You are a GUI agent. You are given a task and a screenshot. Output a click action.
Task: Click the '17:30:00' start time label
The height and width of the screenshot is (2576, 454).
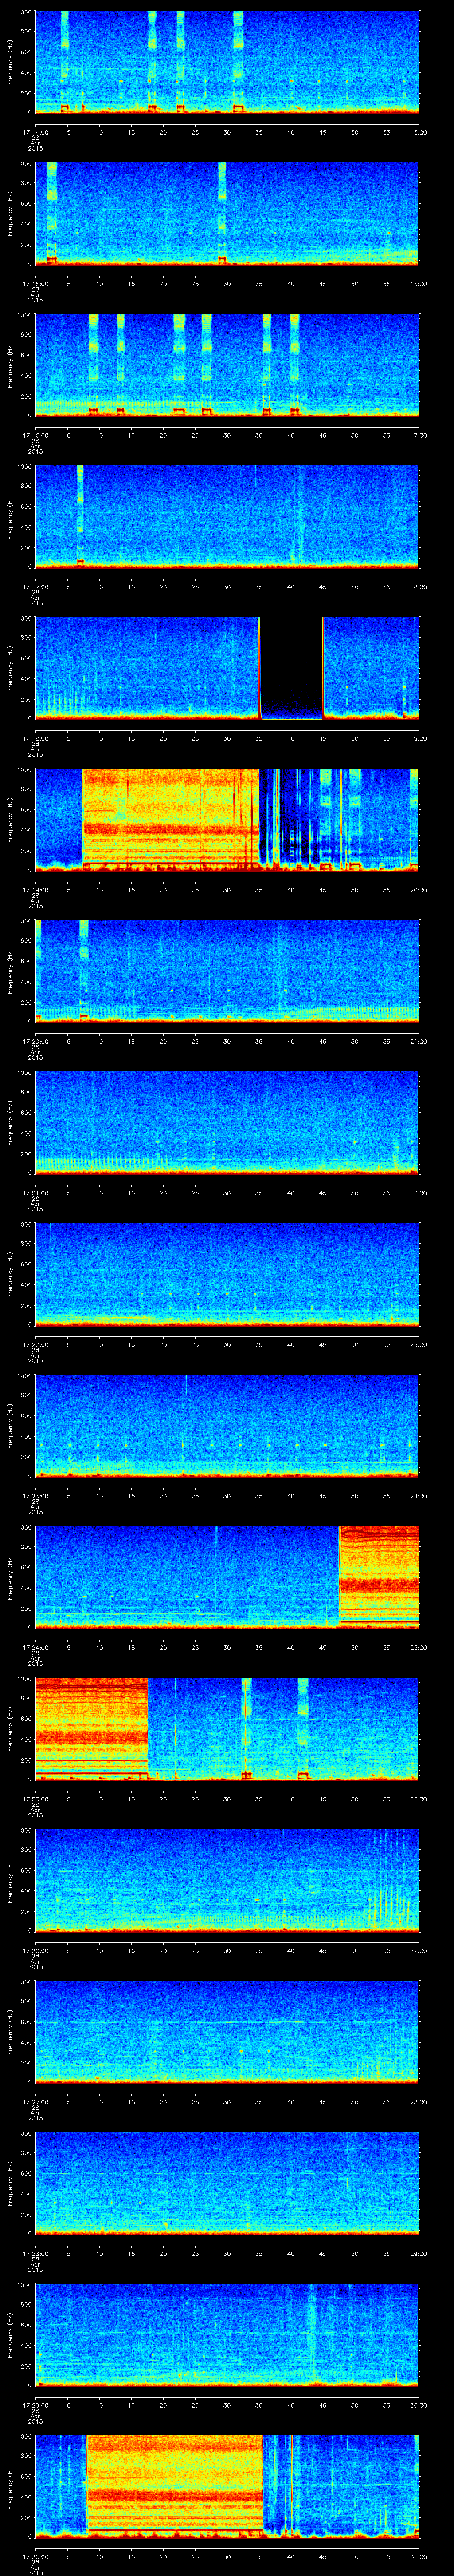pos(35,2556)
